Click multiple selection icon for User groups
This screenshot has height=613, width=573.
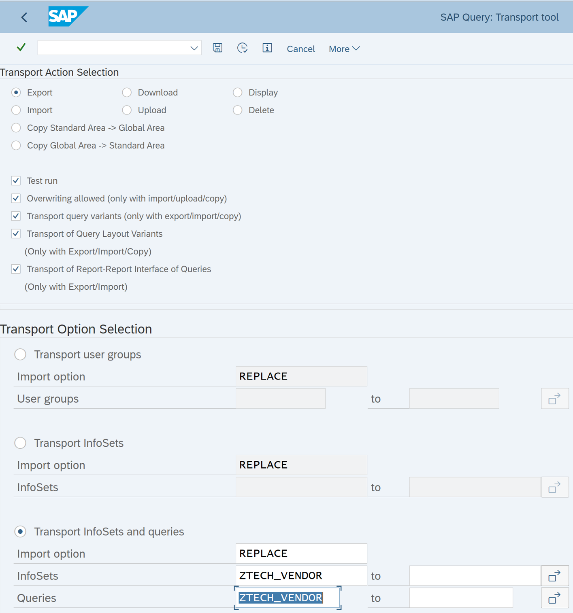554,399
